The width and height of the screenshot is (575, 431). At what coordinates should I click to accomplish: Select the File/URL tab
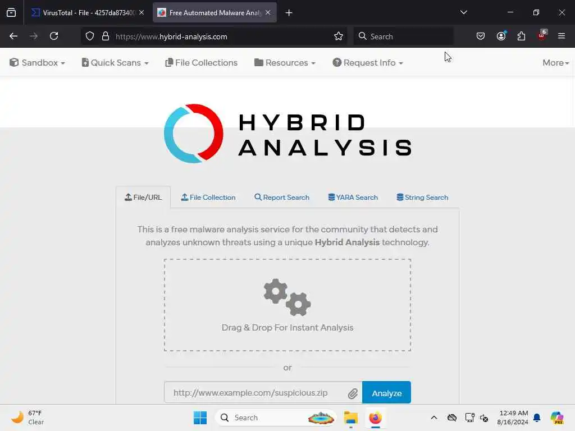tap(143, 197)
